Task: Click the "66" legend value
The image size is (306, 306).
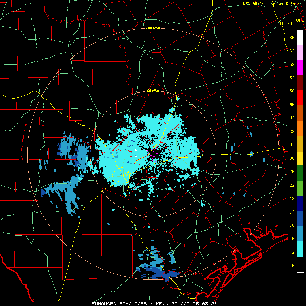Action: click(292, 37)
